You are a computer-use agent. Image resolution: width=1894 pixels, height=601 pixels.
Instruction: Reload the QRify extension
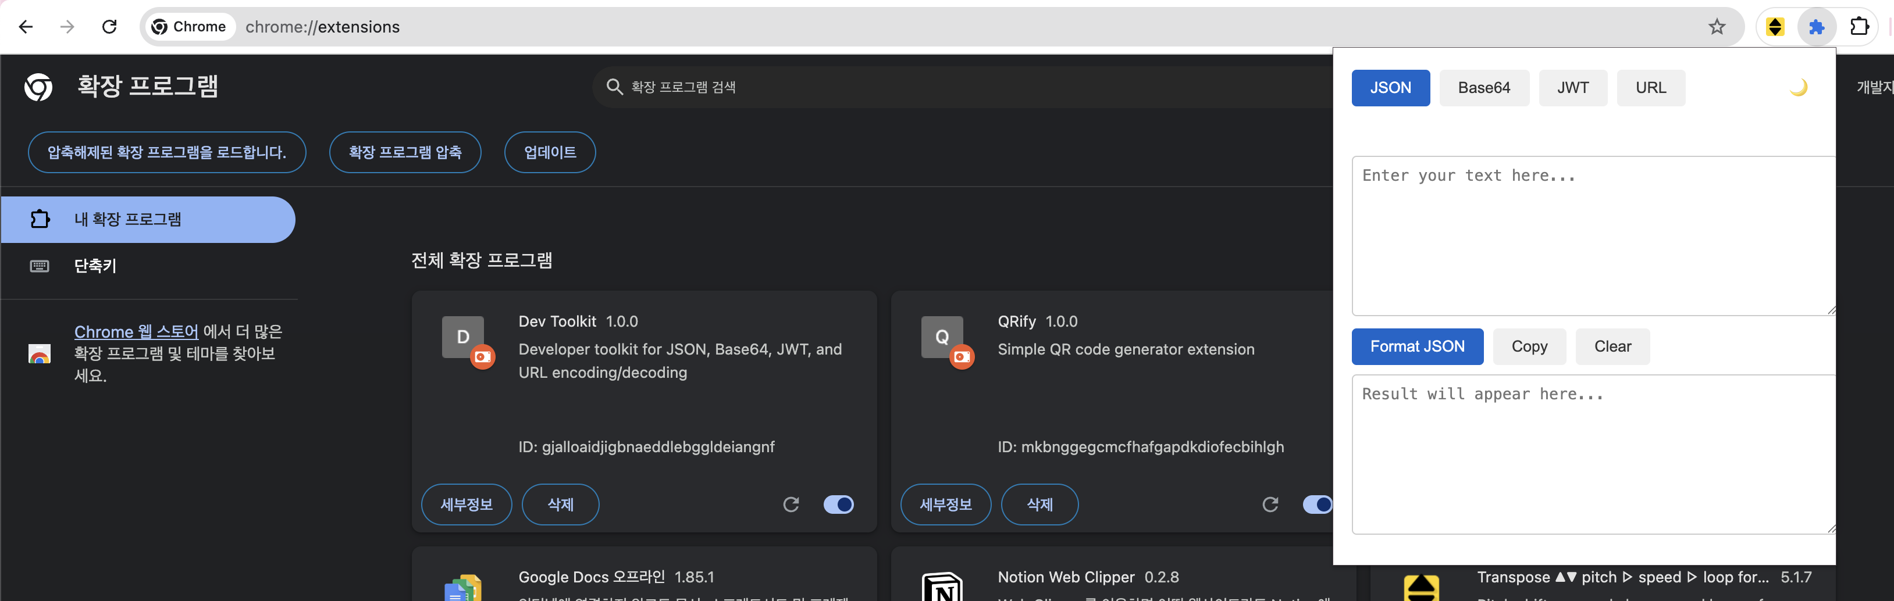pyautogui.click(x=1270, y=505)
